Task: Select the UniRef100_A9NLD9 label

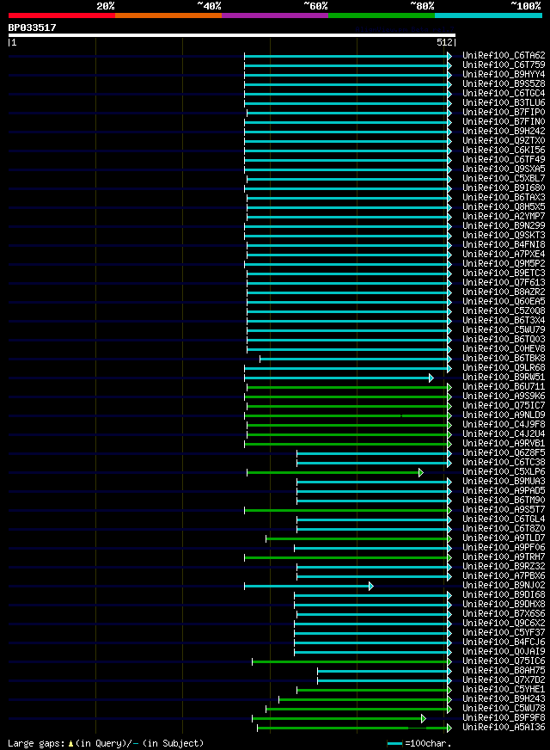Action: point(504,415)
